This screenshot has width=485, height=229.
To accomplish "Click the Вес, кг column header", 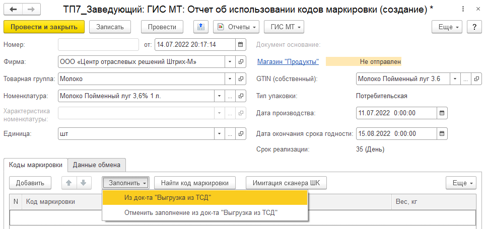I will (x=434, y=202).
